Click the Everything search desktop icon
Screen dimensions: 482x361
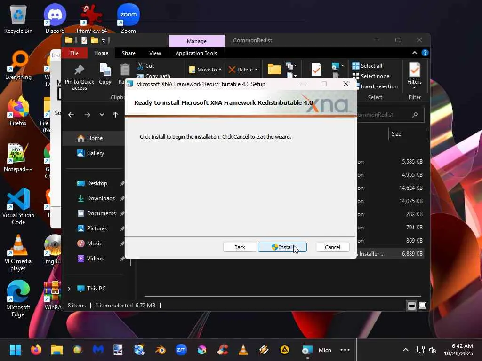coord(18,65)
